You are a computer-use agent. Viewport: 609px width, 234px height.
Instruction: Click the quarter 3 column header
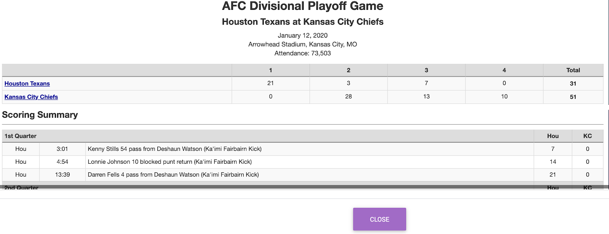(426, 70)
